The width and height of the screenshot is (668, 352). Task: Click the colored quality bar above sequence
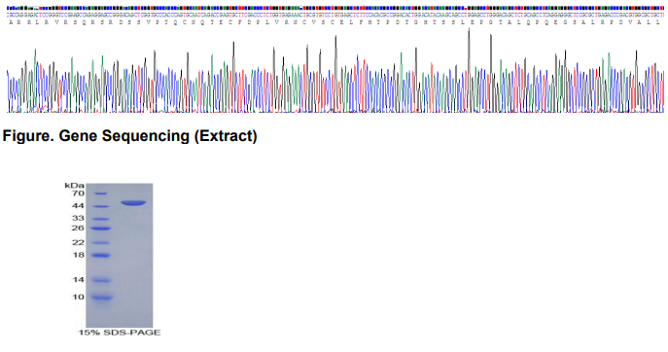click(x=335, y=8)
